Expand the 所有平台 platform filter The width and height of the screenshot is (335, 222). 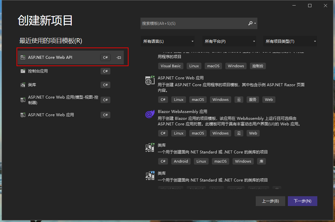[230, 41]
